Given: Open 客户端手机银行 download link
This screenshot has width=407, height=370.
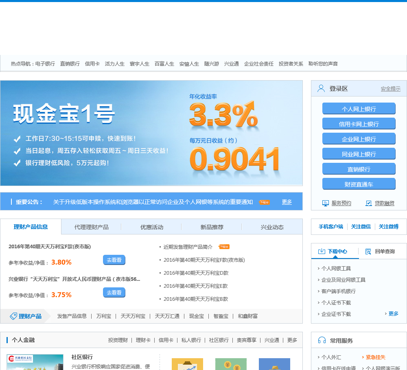Looking at the screenshot, I should pos(339,291).
